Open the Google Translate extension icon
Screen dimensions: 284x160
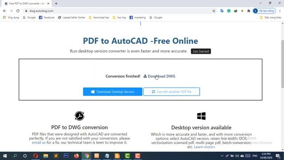tap(222, 11)
